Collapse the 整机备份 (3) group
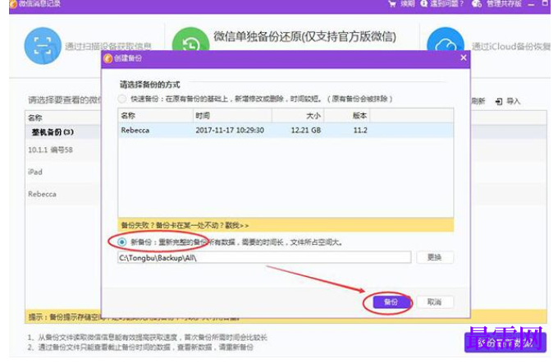 pyautogui.click(x=53, y=132)
